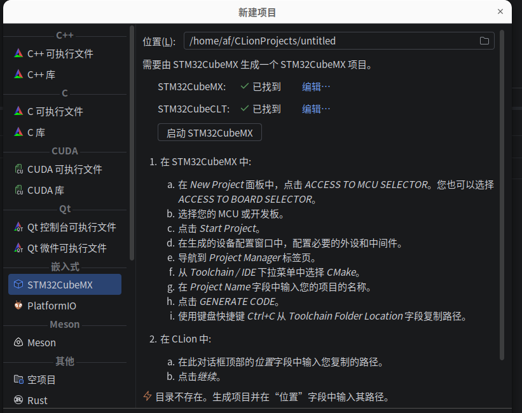Click the Rust gear icon
Screen dimensions: 522x413
point(18,400)
